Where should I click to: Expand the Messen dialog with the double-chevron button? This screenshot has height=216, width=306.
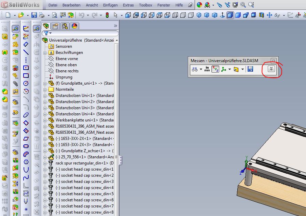click(x=271, y=69)
